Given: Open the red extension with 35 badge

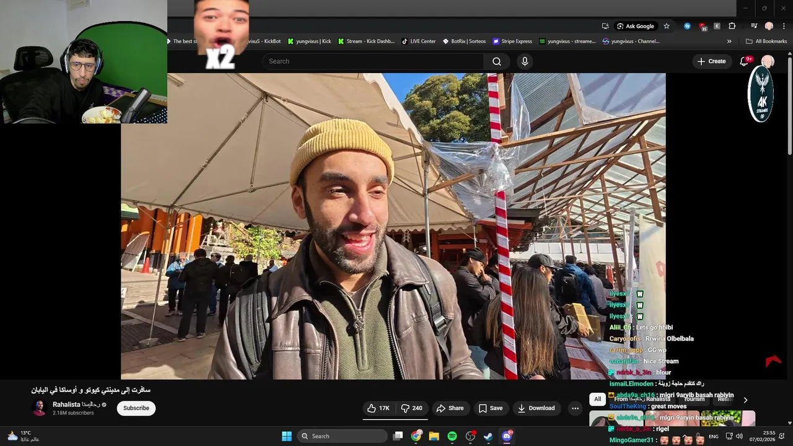Looking at the screenshot, I should click(x=702, y=26).
